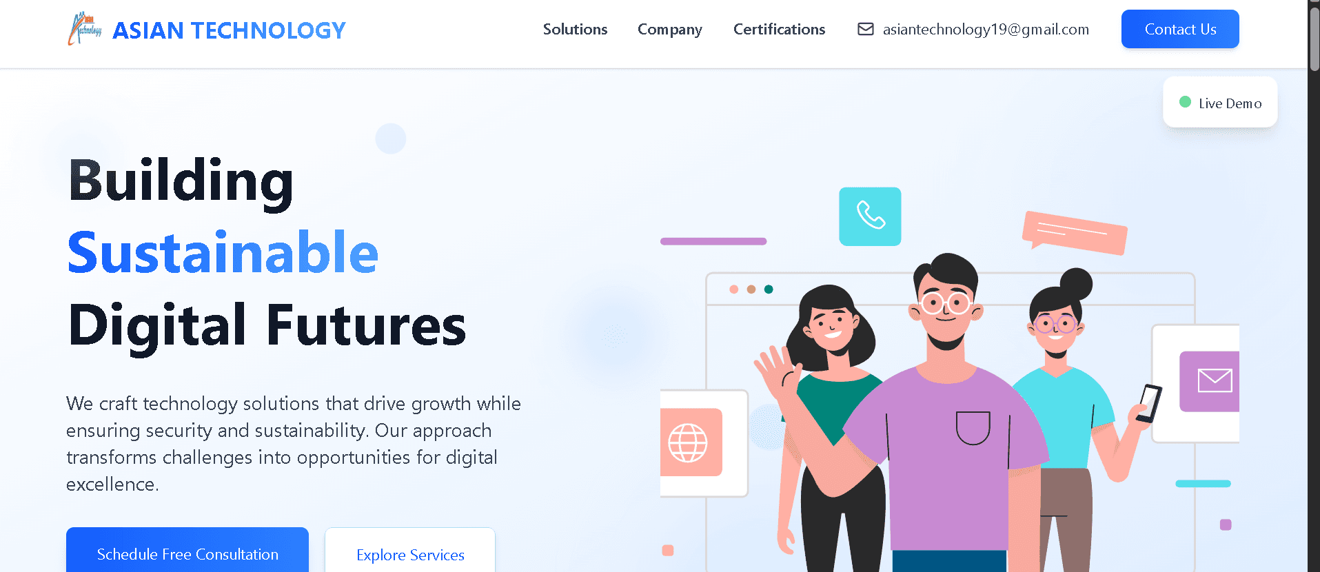Image resolution: width=1320 pixels, height=572 pixels.
Task: Click the green dot in mock browser window
Action: (769, 289)
